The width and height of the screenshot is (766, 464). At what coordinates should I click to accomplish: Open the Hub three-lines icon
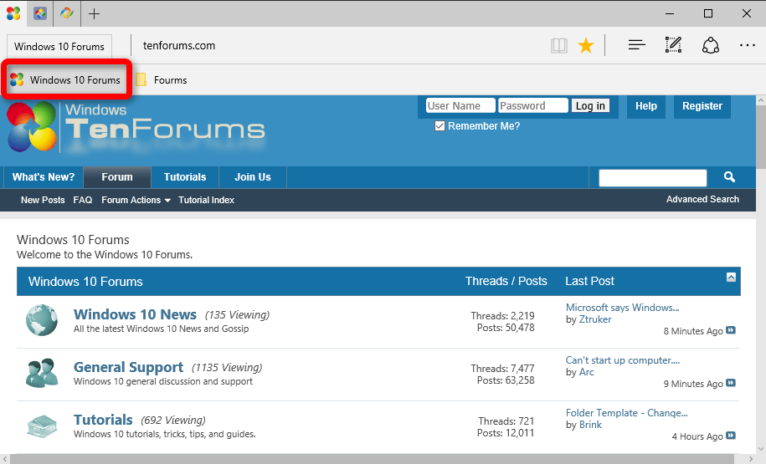point(636,45)
